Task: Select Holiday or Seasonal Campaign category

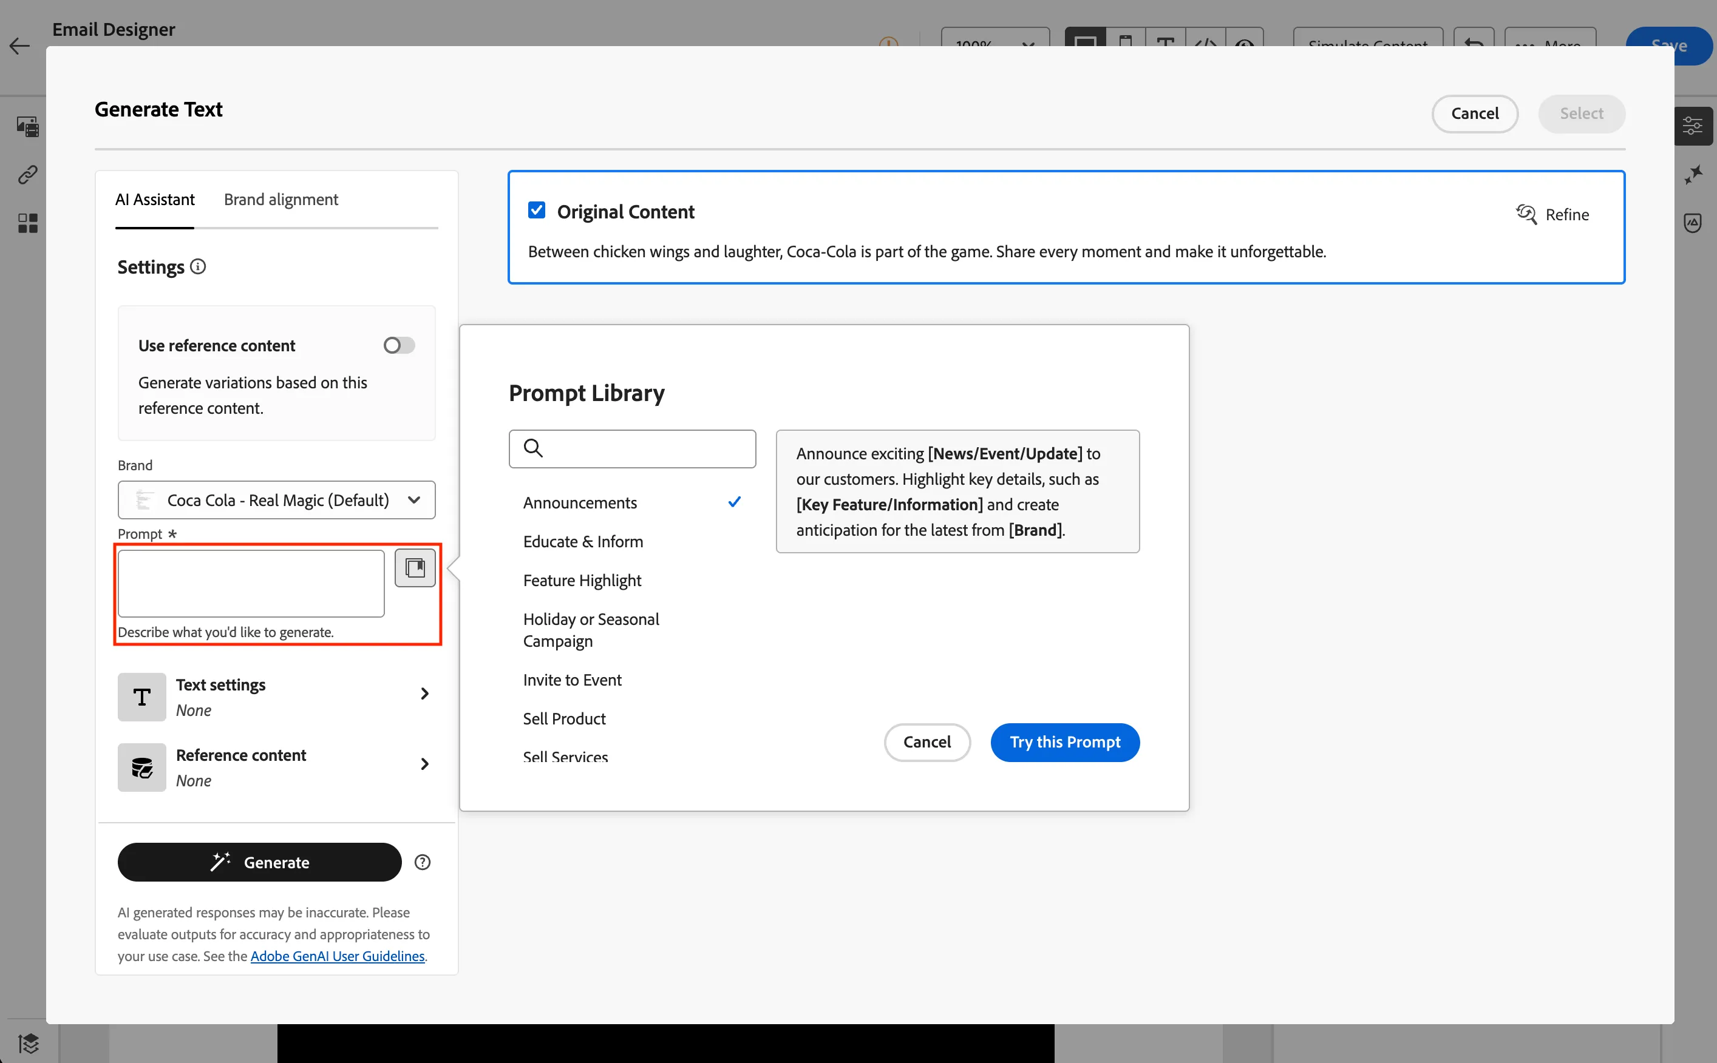Action: (631, 630)
